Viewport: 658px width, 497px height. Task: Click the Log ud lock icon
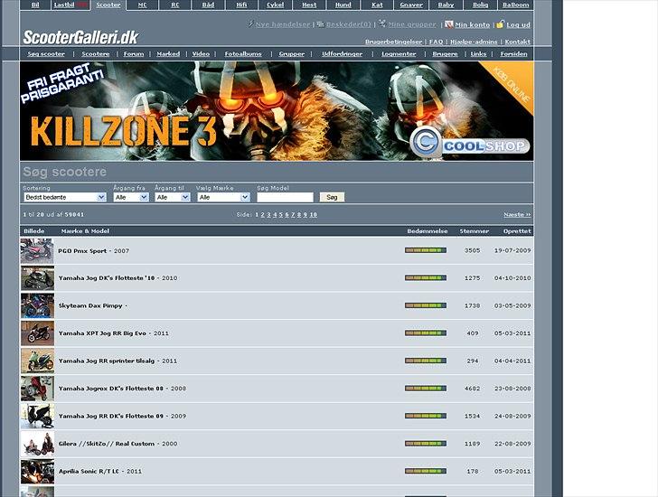500,24
